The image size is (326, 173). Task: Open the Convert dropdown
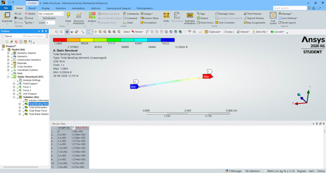278,32
